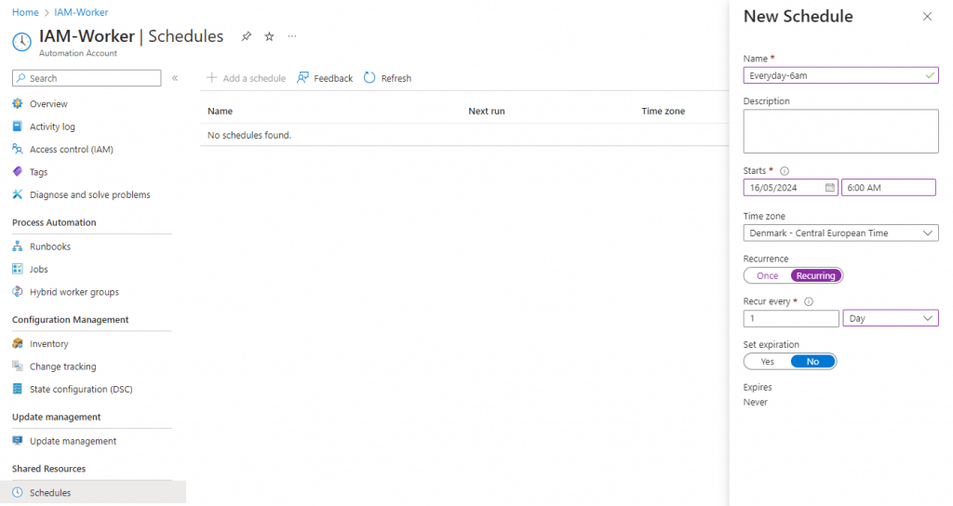Enable expiration by choosing Yes
The width and height of the screenshot is (953, 506).
click(x=767, y=361)
